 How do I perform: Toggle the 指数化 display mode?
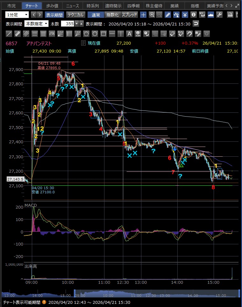coord(112,15)
